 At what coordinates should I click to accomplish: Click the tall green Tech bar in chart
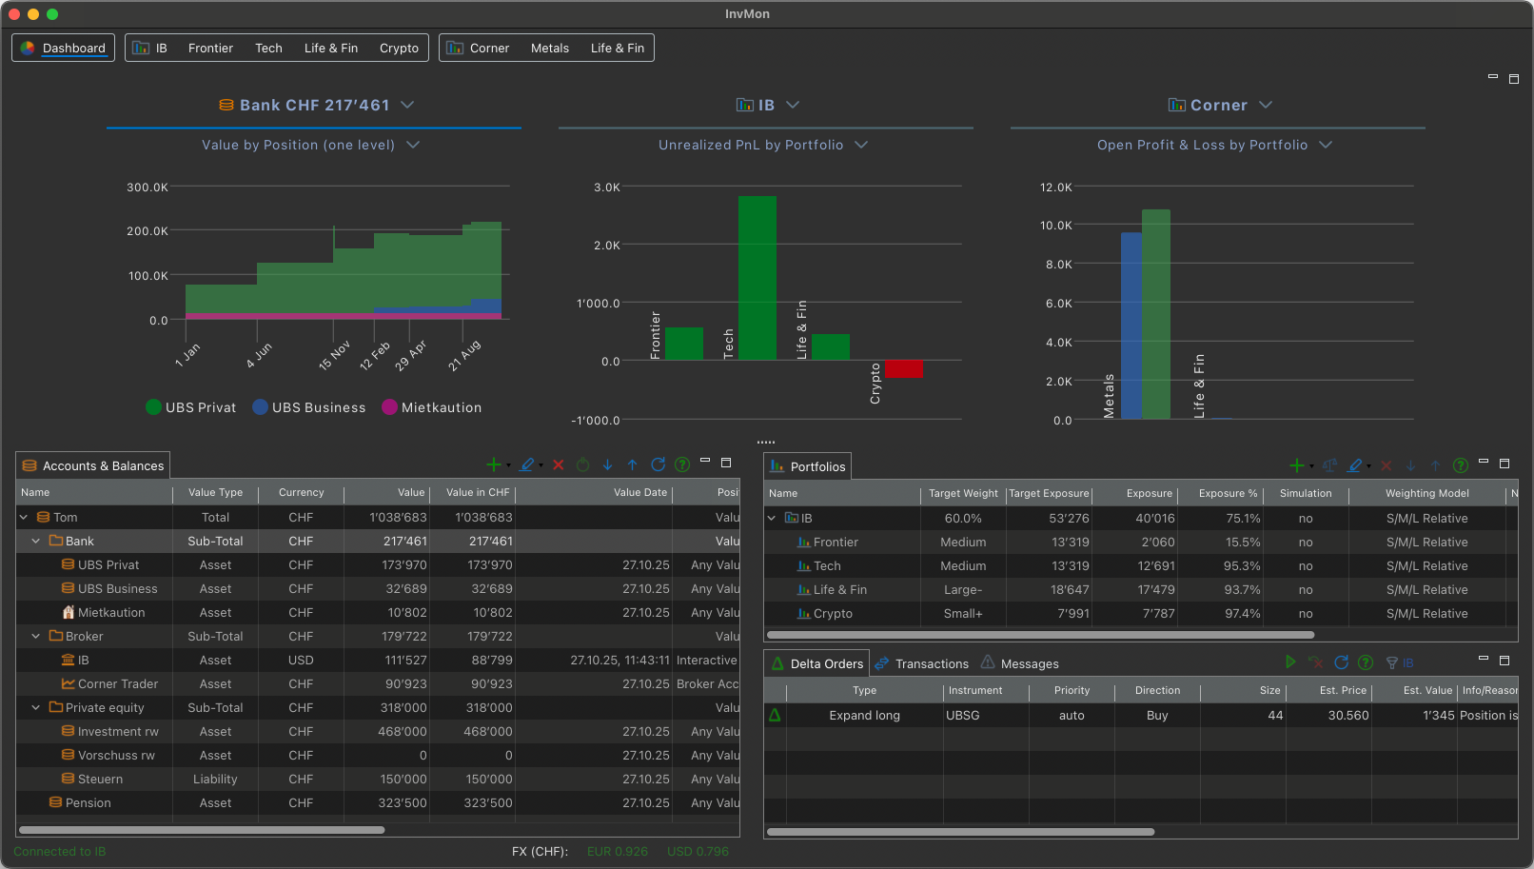click(x=757, y=277)
